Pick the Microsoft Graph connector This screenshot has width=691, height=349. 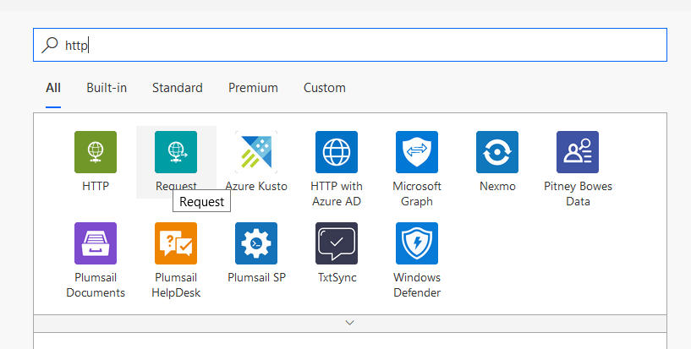(417, 152)
